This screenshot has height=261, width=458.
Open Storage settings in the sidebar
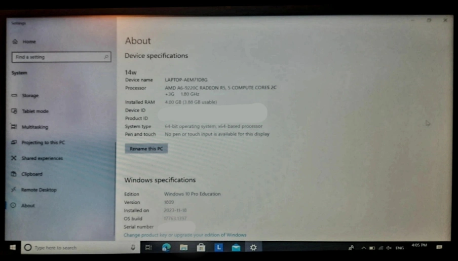pos(30,95)
